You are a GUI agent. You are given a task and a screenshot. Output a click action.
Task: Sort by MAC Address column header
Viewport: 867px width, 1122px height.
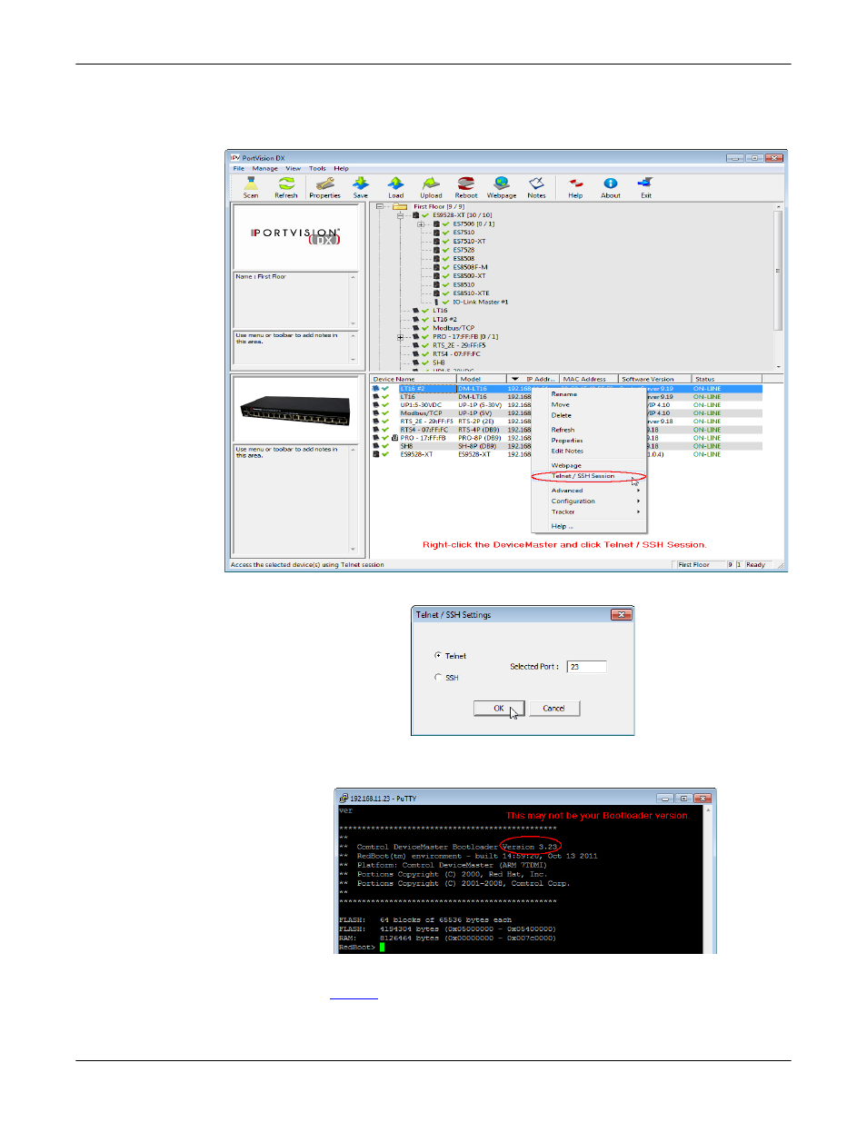click(x=588, y=379)
